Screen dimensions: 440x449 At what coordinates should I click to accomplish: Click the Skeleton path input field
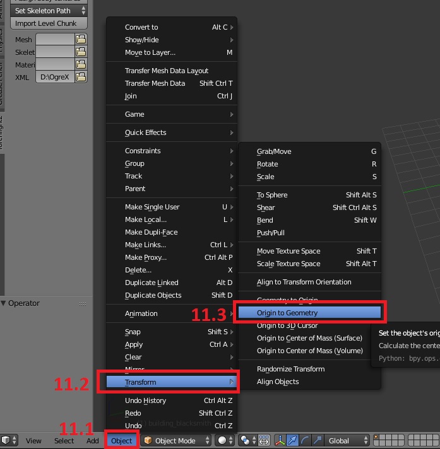tap(55, 52)
